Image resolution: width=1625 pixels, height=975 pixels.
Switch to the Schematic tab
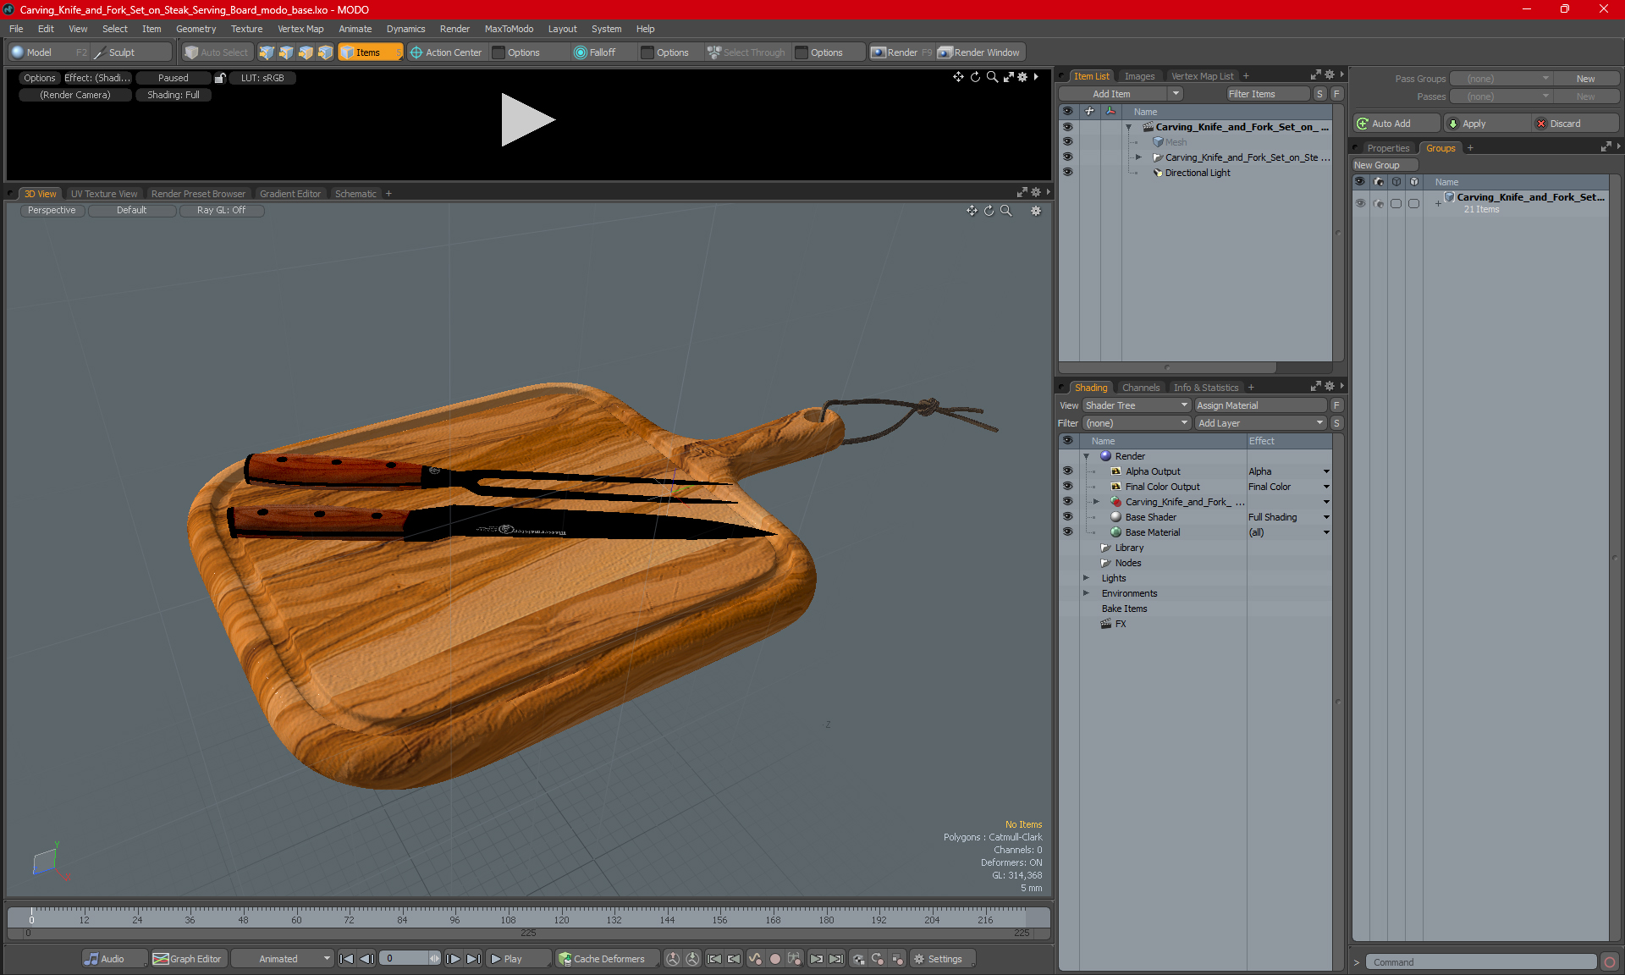pyautogui.click(x=355, y=194)
